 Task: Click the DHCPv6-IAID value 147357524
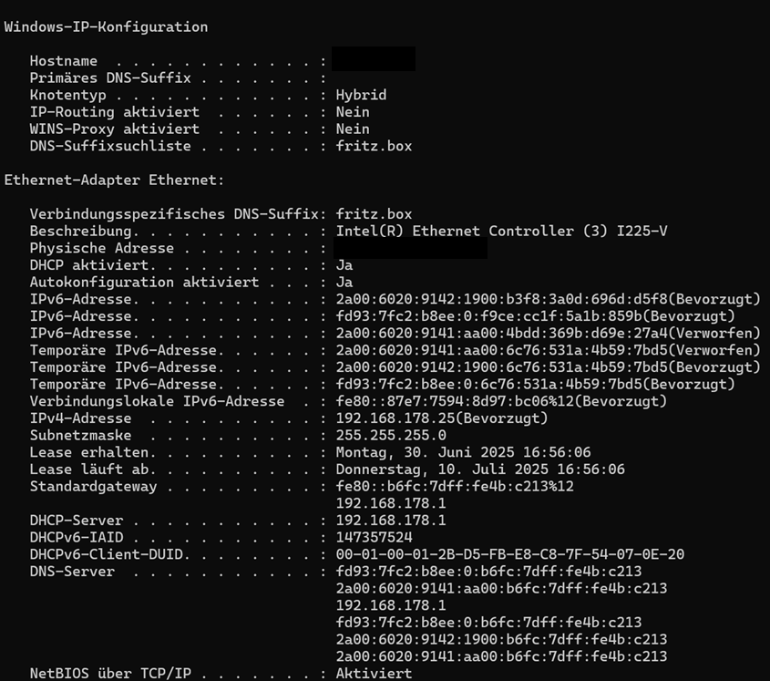(x=375, y=538)
